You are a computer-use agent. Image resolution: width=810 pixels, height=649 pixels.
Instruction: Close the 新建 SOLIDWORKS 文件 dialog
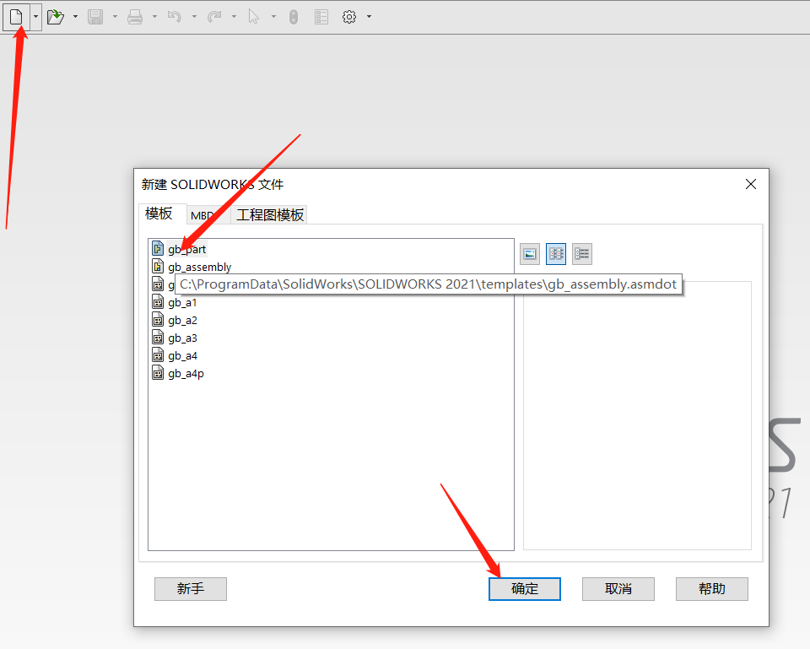pos(751,184)
